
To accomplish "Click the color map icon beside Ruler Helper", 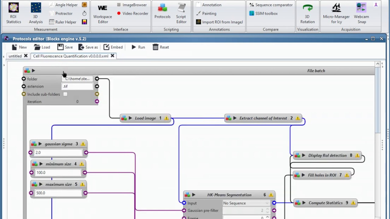I will [84, 22].
